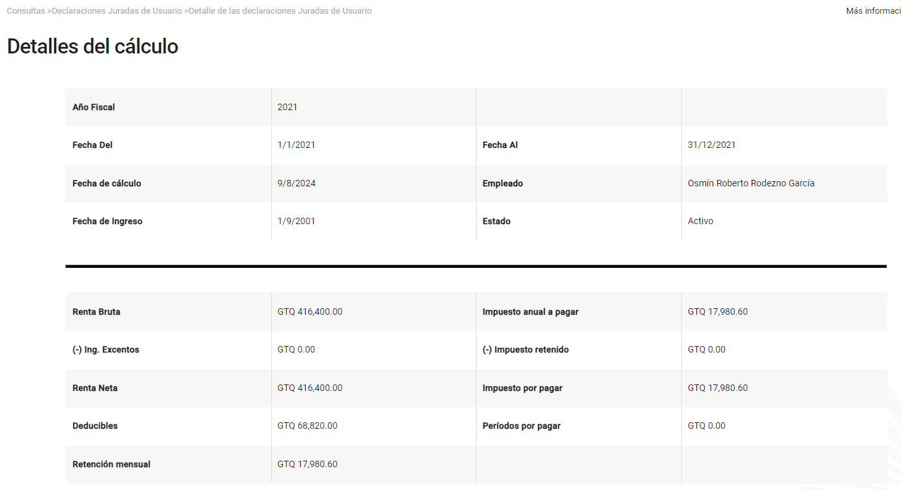Viewport: 901px width, 490px height.
Task: Click employee name Osmín Roberto Rodezno García
Action: [751, 183]
